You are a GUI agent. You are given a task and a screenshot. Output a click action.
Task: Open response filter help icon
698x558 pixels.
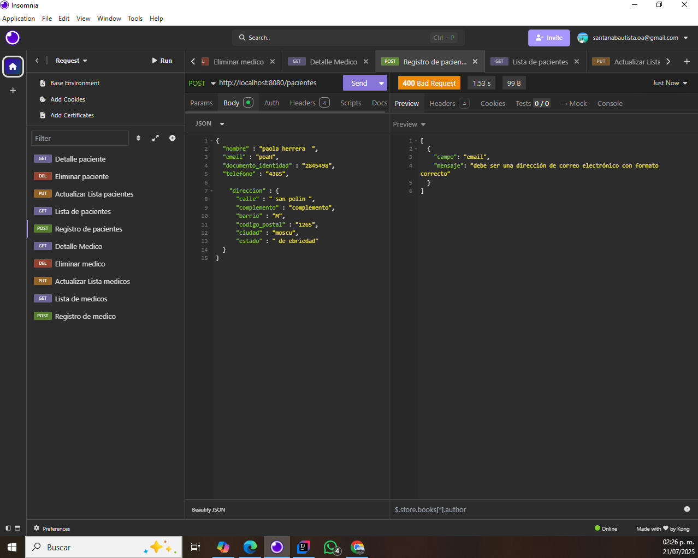coord(687,509)
